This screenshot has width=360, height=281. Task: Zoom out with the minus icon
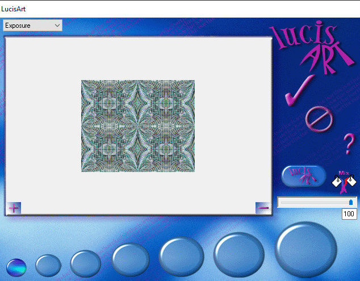coord(263,208)
